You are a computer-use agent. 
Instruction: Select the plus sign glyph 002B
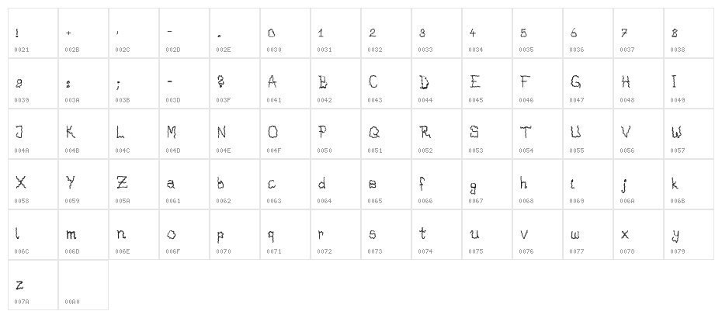[x=83, y=33]
